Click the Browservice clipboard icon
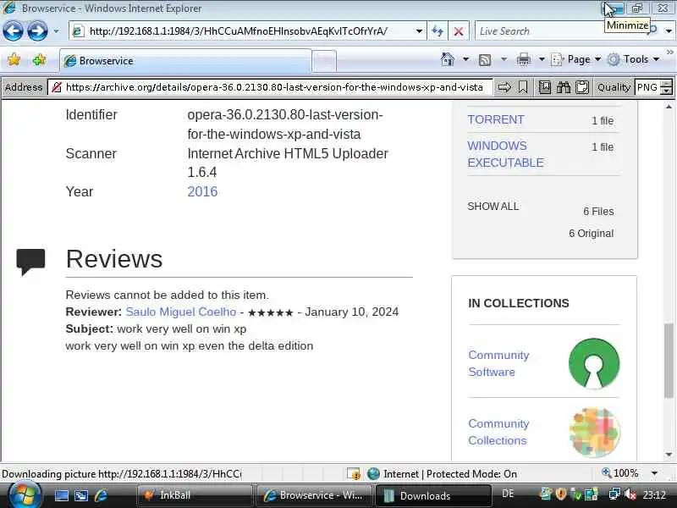Image resolution: width=677 pixels, height=508 pixels. point(582,87)
